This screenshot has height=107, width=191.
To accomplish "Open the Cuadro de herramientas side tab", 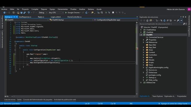I will pos(2,39).
